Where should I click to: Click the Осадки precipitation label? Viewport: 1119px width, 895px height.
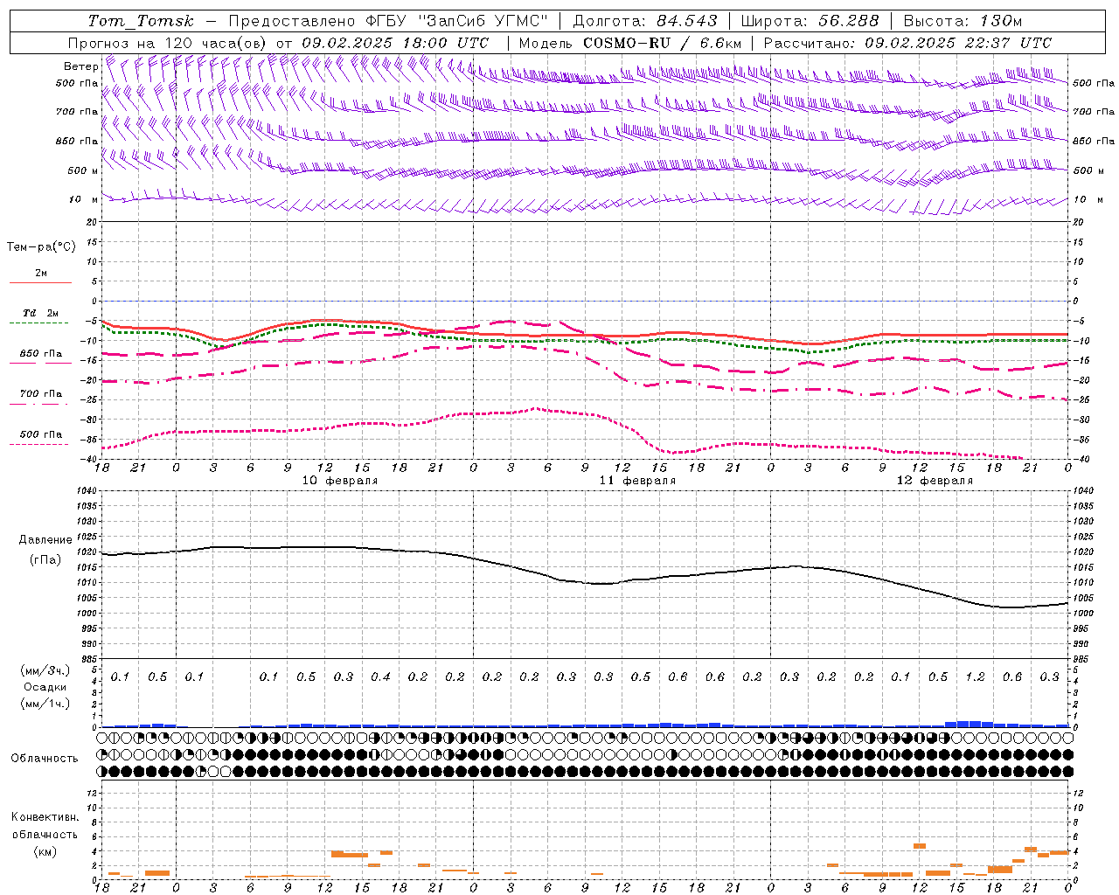coord(45,687)
